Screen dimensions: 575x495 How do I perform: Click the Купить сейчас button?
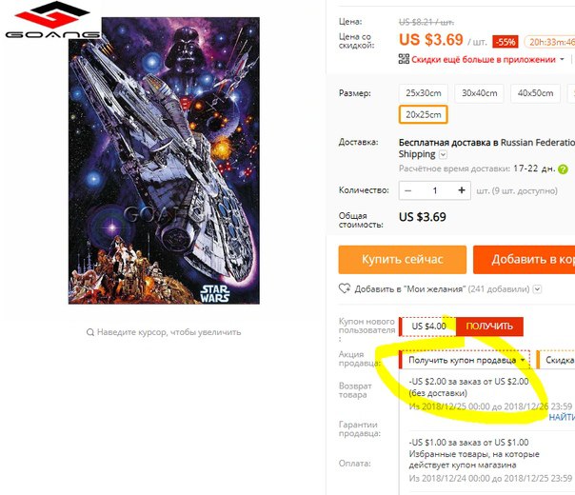[403, 260]
